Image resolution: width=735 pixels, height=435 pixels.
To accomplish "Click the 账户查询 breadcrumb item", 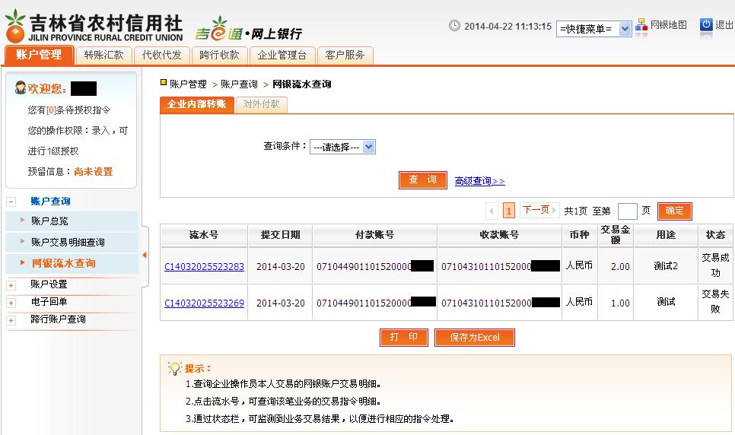I will [x=239, y=84].
